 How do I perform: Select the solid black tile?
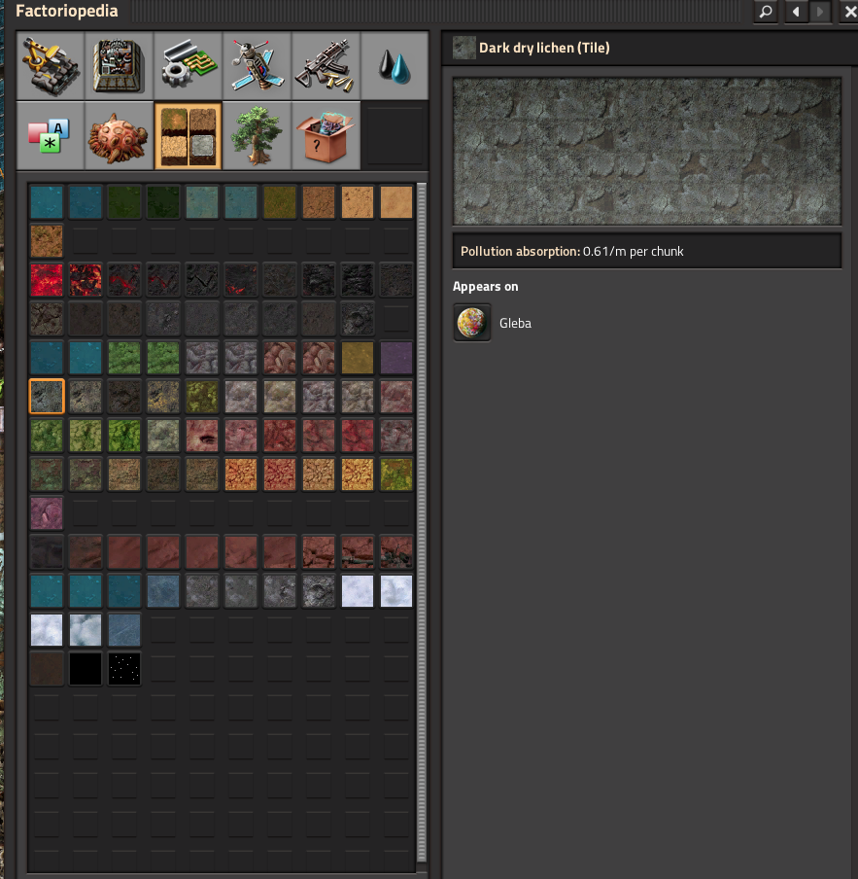[86, 668]
